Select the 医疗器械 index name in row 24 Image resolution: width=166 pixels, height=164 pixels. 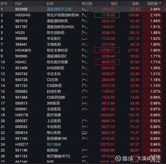[54, 144]
